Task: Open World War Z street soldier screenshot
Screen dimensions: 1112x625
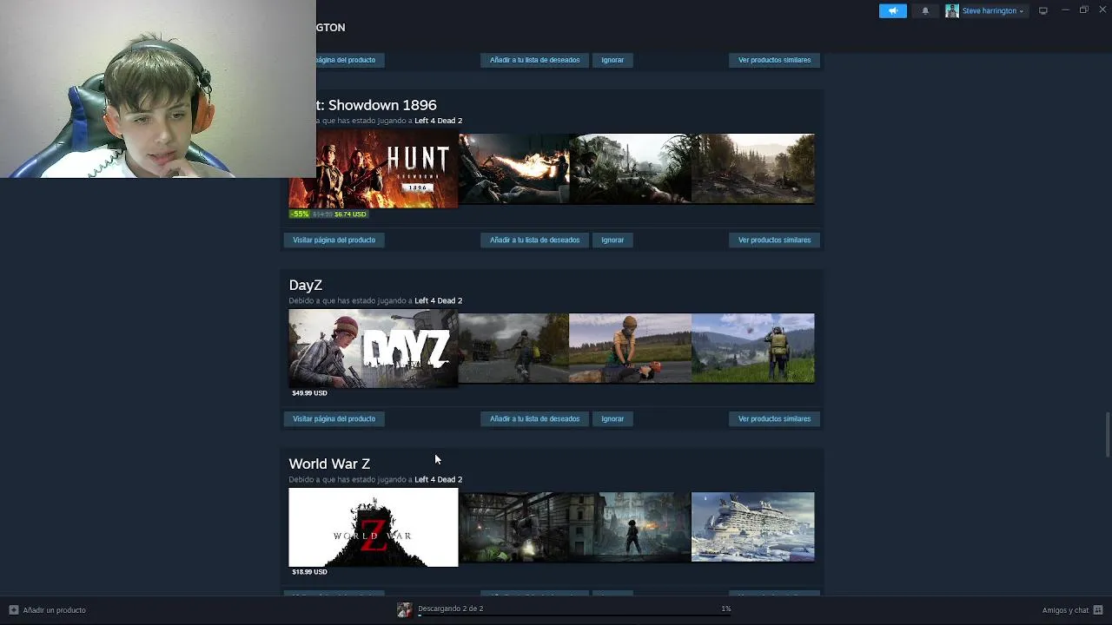Action: [x=630, y=527]
